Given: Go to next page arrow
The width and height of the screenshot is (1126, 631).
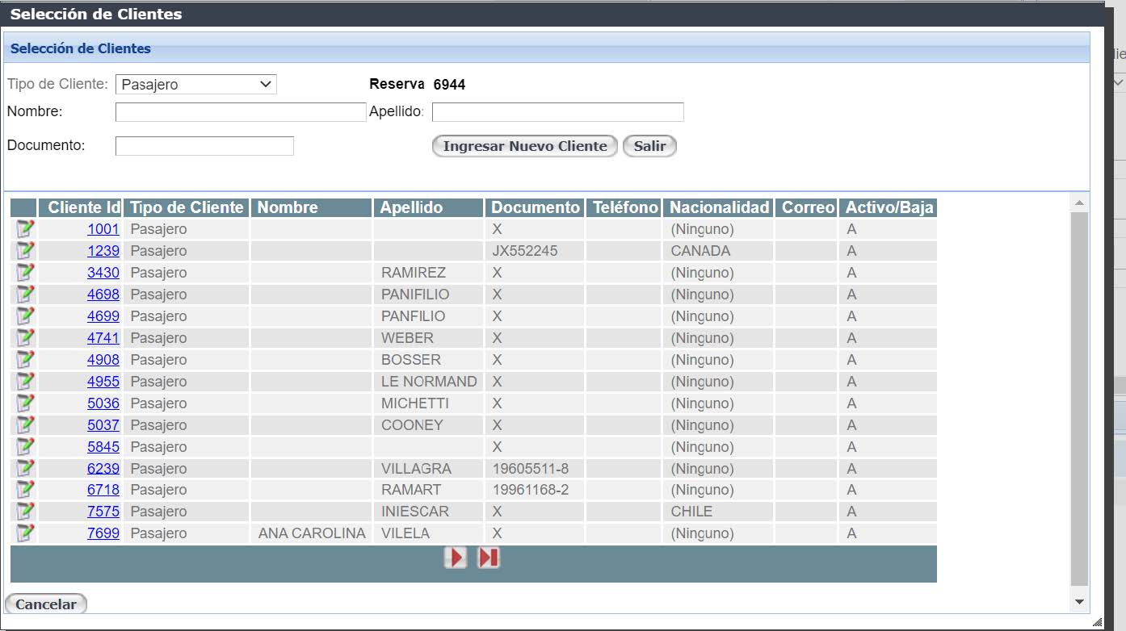Looking at the screenshot, I should pyautogui.click(x=456, y=558).
